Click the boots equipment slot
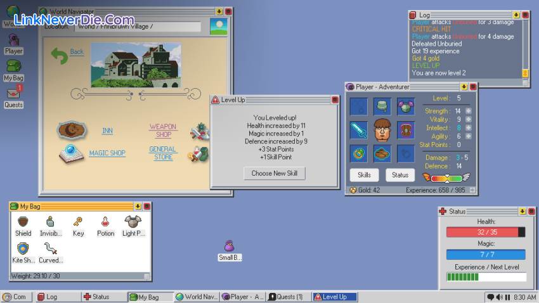 (x=382, y=153)
